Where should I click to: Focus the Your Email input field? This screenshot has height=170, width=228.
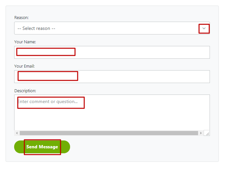(x=112, y=76)
